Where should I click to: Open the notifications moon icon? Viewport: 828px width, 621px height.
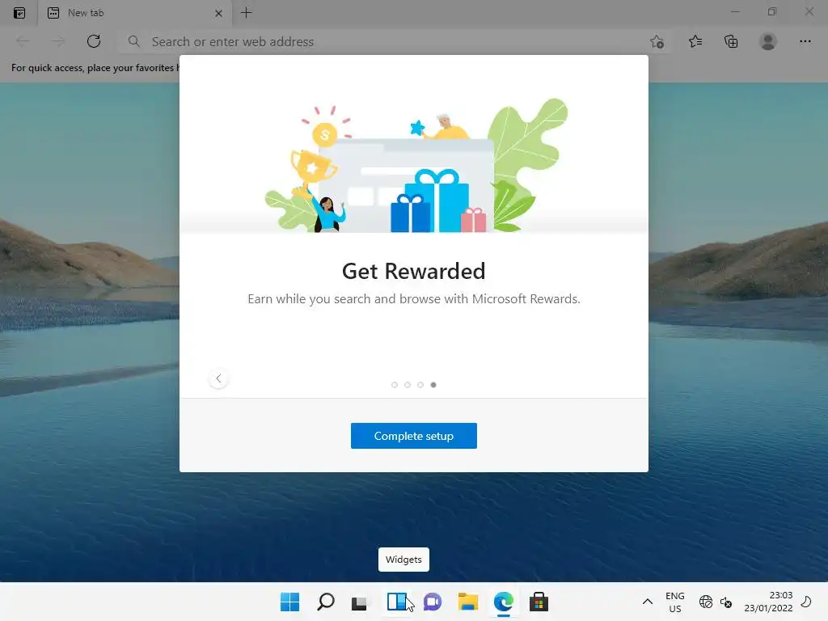[806, 601]
